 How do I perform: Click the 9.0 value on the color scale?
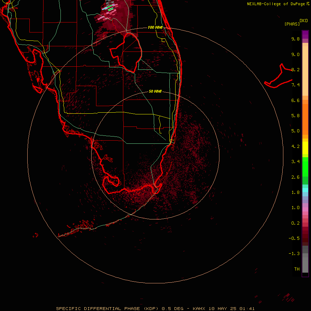pos(295,54)
